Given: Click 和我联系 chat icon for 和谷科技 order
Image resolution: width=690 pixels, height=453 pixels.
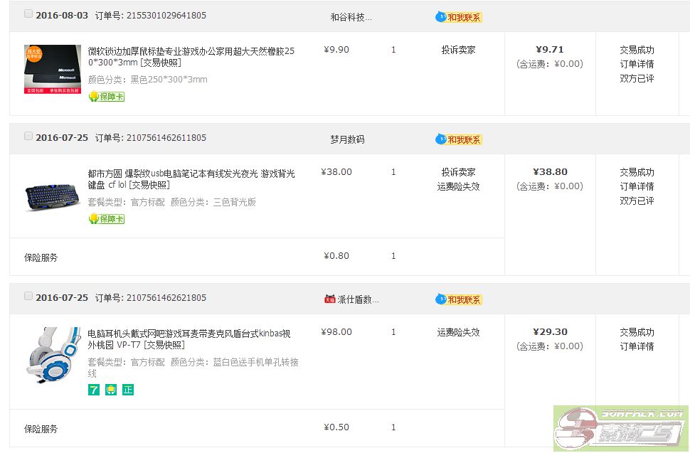Looking at the screenshot, I should pos(459,17).
